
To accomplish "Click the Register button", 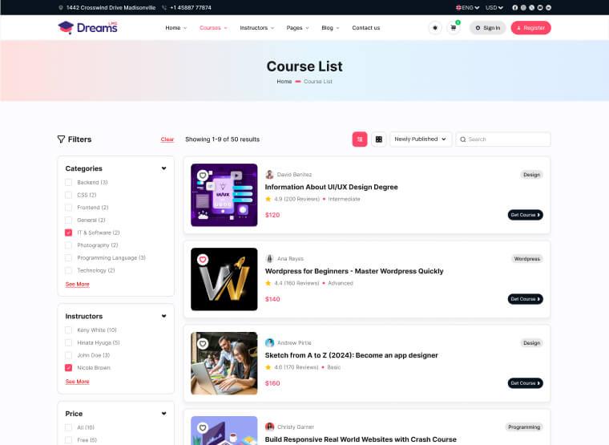I will 531,28.
